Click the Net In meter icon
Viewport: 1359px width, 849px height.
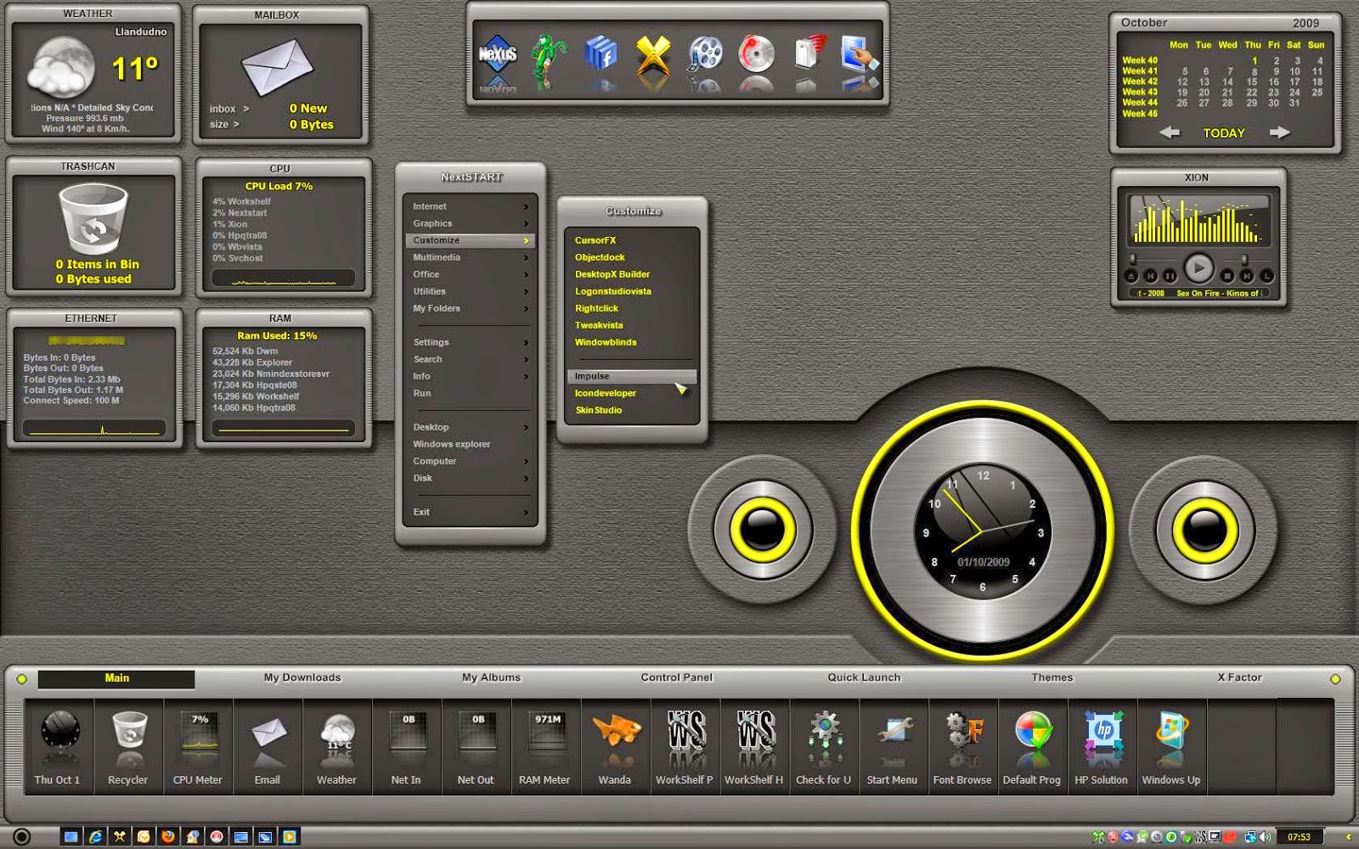tap(406, 747)
